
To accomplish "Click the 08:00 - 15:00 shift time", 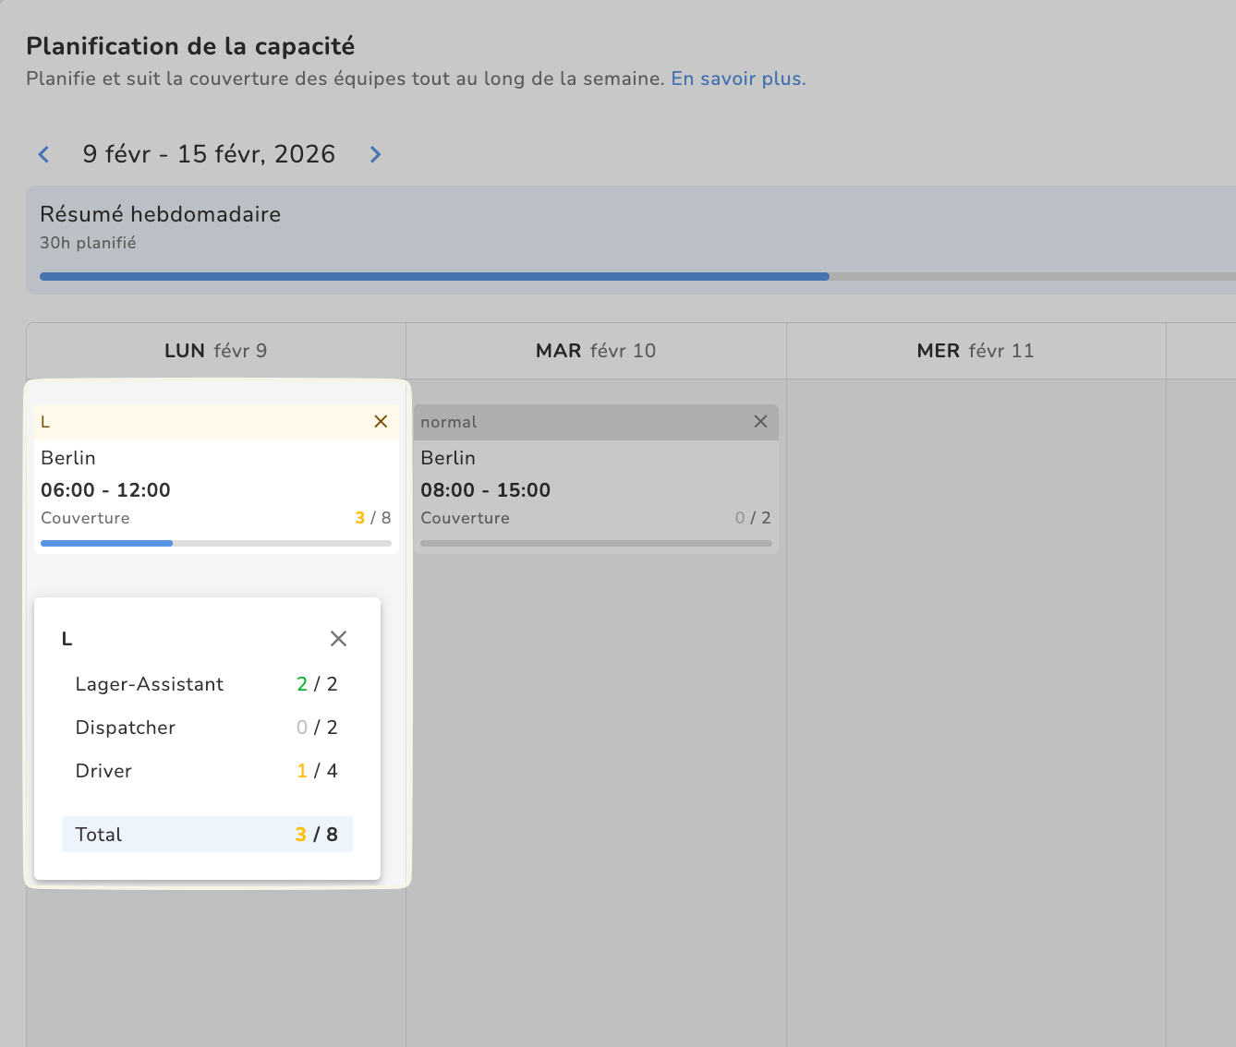I will tap(486, 490).
